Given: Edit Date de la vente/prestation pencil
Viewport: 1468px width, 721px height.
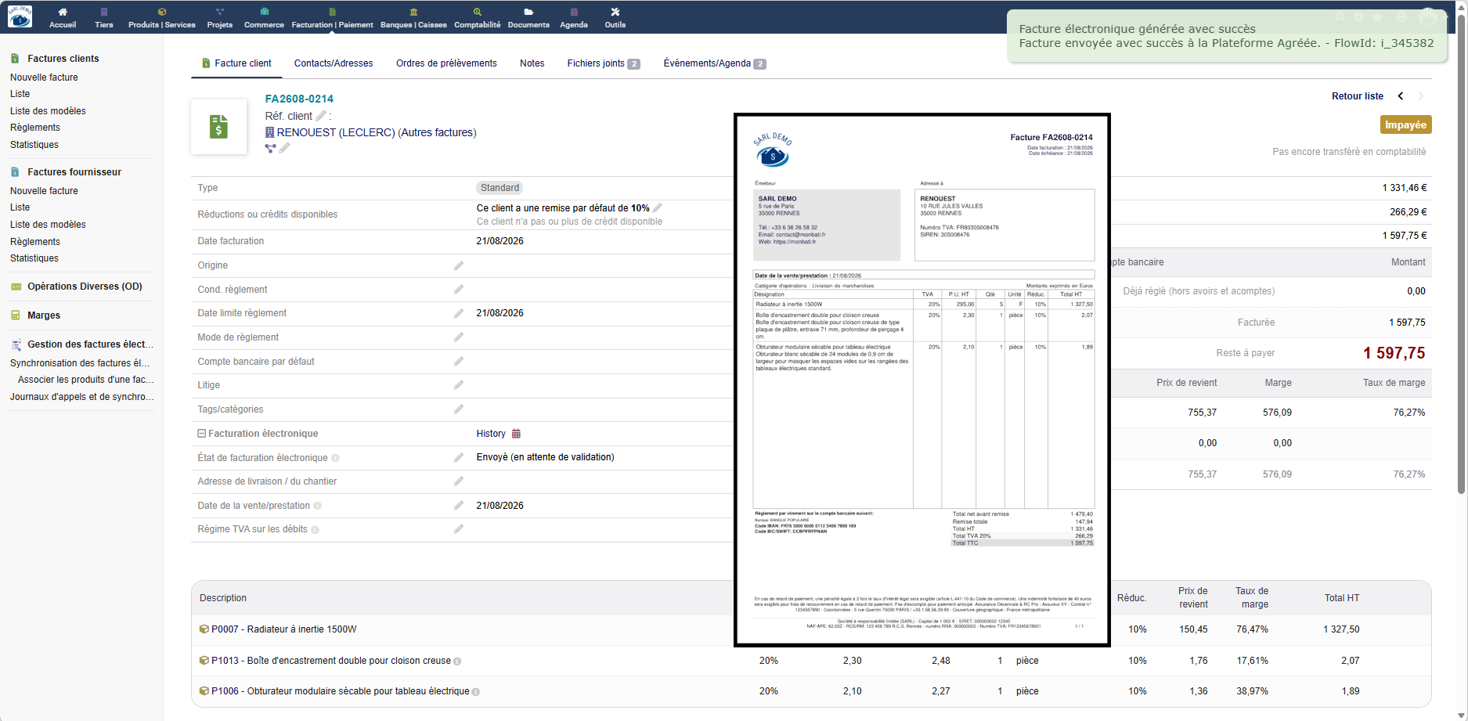Looking at the screenshot, I should (459, 506).
